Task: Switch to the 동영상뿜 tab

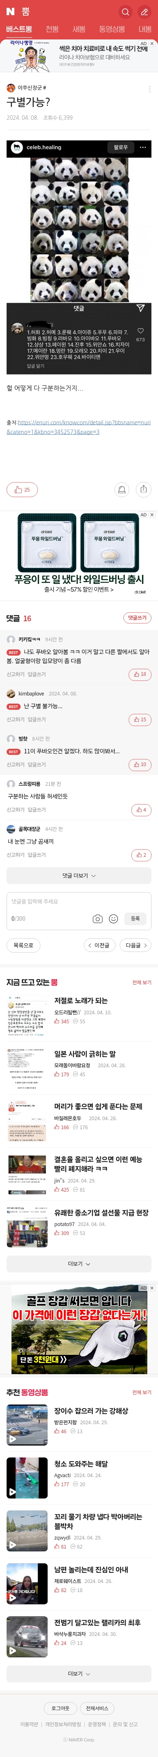Action: click(112, 29)
